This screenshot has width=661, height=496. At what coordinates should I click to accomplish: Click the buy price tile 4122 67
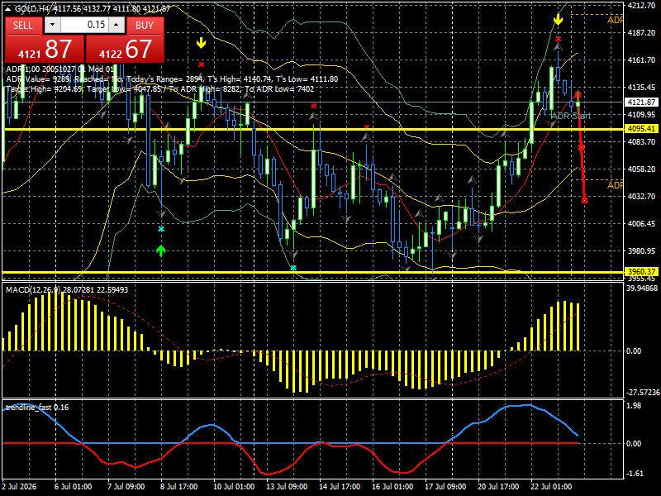click(125, 49)
